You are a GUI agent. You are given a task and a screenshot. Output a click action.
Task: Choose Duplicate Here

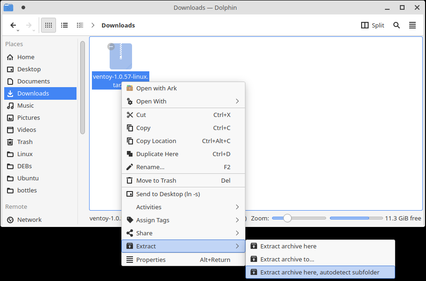183,154
